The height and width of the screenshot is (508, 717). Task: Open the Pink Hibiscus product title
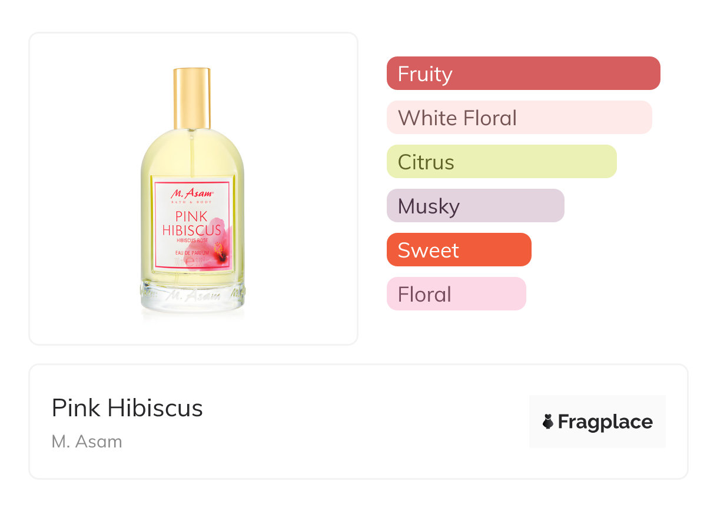(x=127, y=408)
